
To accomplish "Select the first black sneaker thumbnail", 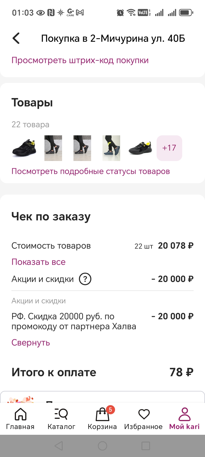I will pos(24,148).
